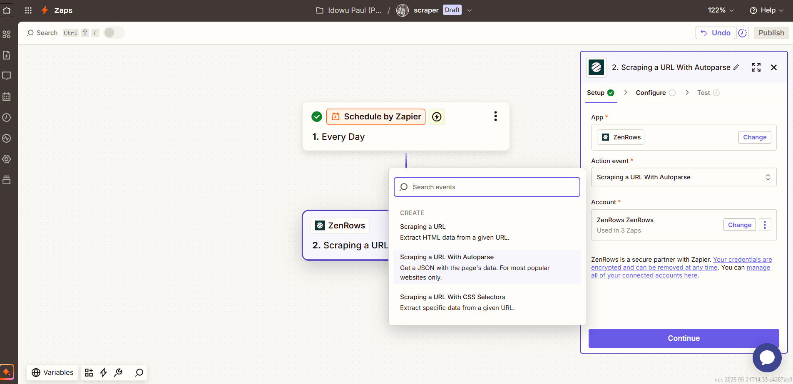Switch to the Setup tab

coord(600,93)
